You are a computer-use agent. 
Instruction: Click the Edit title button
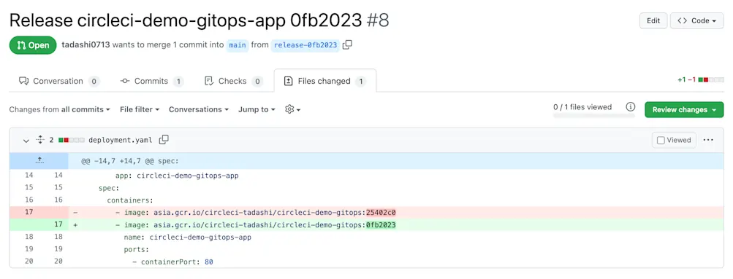[653, 20]
